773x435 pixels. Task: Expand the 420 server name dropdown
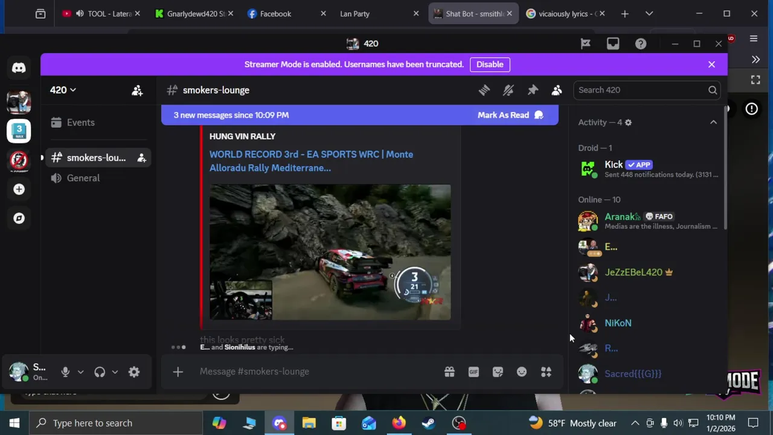pyautogui.click(x=63, y=90)
